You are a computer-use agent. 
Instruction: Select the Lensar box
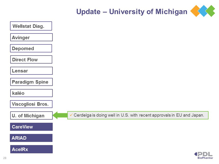(31, 71)
